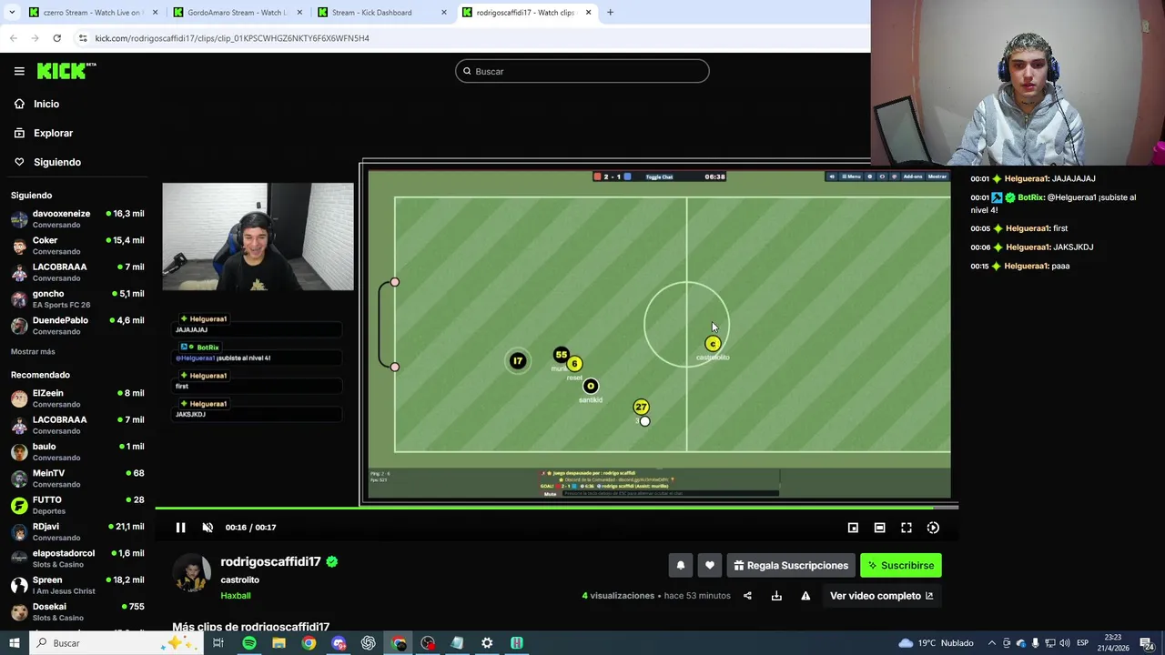Open elapostadorcol recommended channel
This screenshot has width=1165, height=655.
tap(77, 559)
